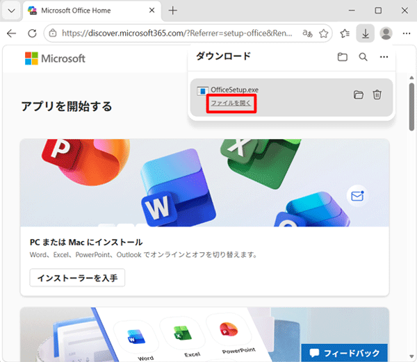Screen dimensions: 417x362
Task: Open the tab search dropdown arrow
Action: [x=11, y=10]
